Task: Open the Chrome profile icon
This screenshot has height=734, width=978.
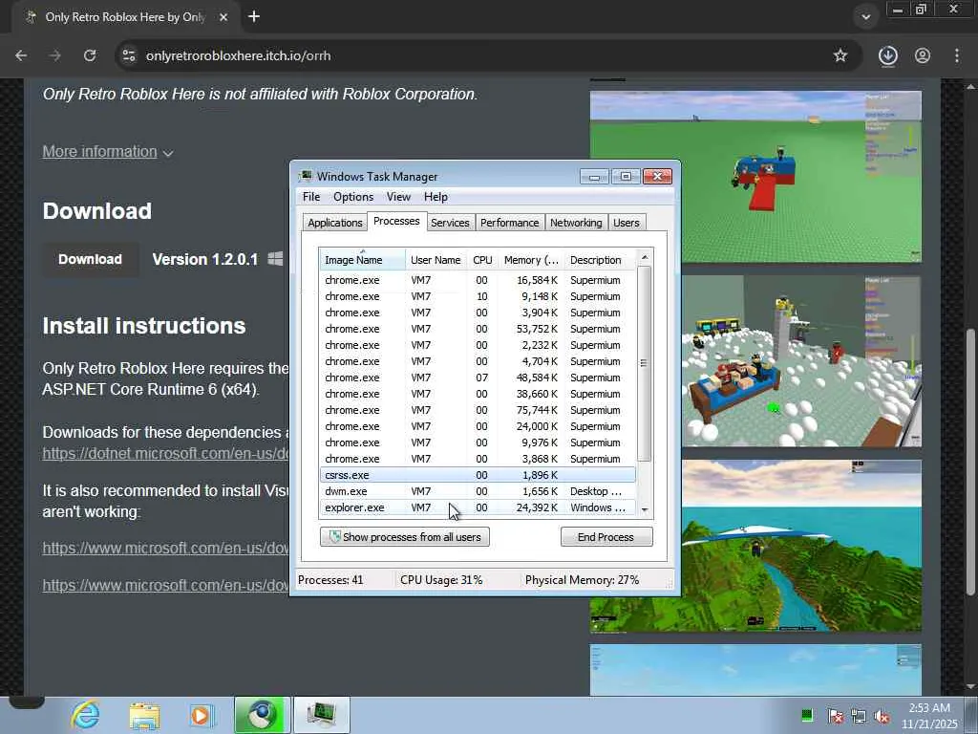Action: 923,55
